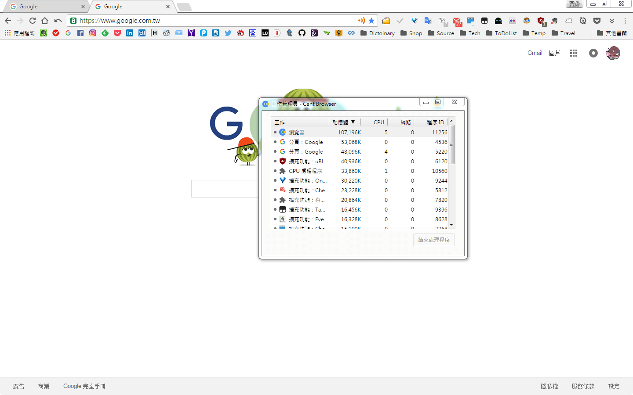Screen dimensions: 633x395
Task: Select the 瀏覽器 process row indicator
Action: tap(275, 132)
